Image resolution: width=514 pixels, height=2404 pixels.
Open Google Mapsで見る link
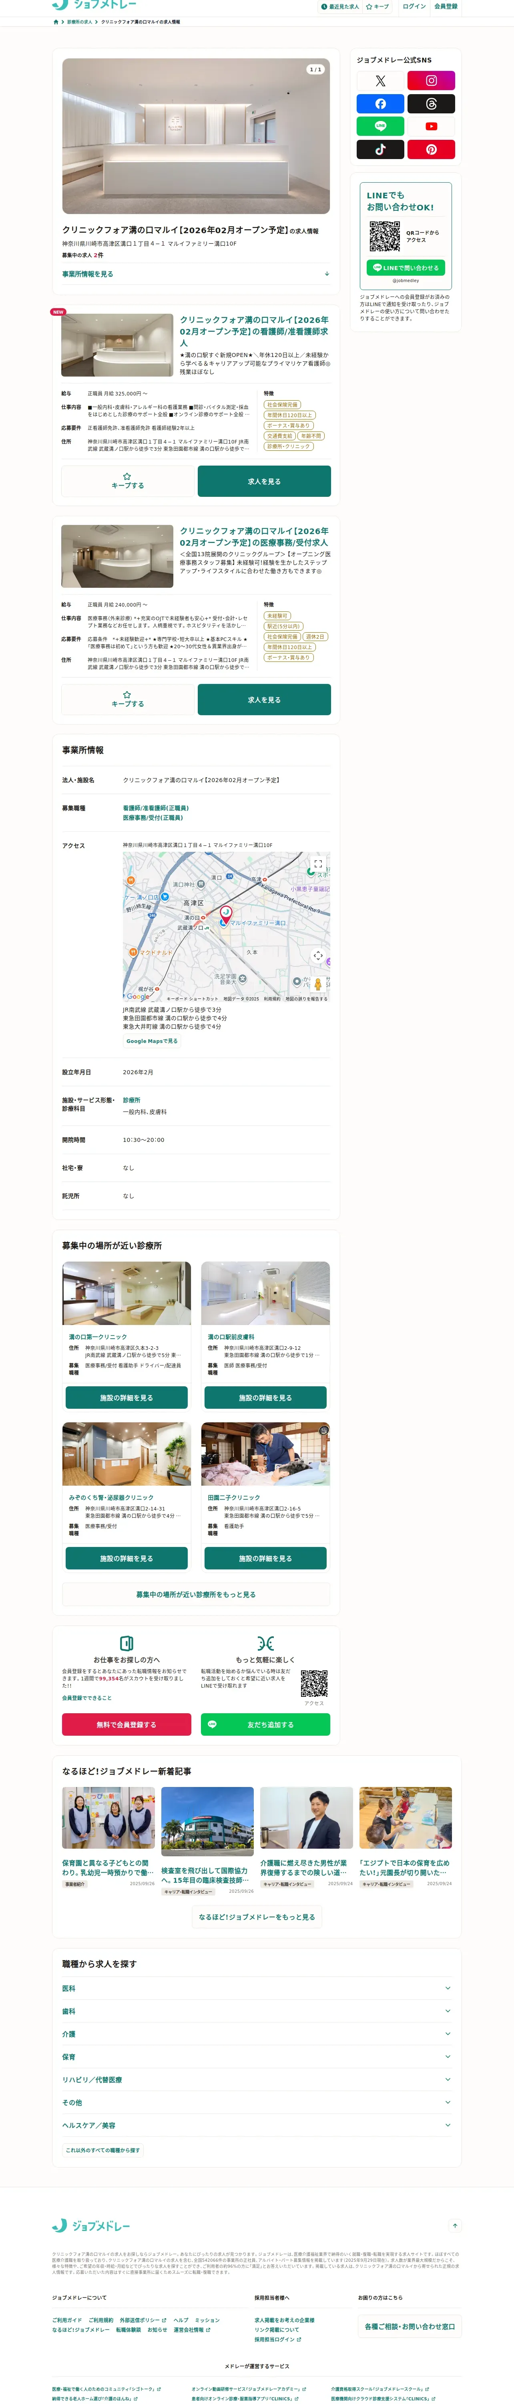152,1041
